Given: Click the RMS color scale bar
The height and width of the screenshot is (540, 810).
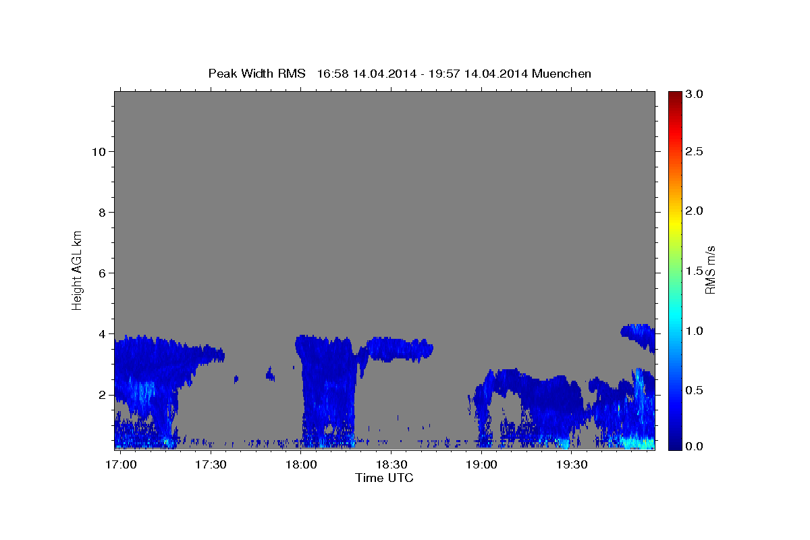Looking at the screenshot, I should [x=674, y=270].
